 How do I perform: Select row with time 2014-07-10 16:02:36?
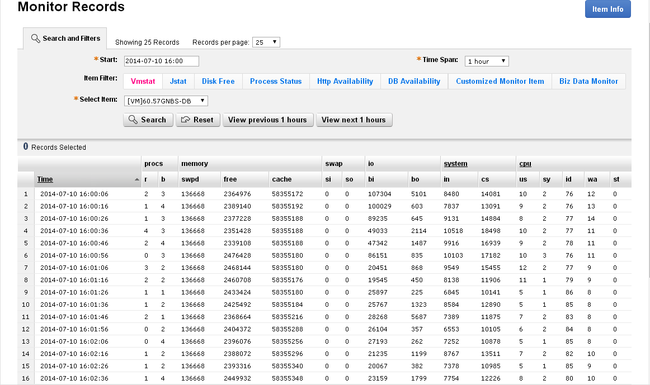click(x=324, y=378)
